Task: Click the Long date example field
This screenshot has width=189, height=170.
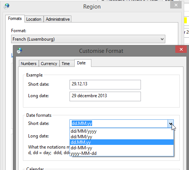Action: (x=105, y=96)
